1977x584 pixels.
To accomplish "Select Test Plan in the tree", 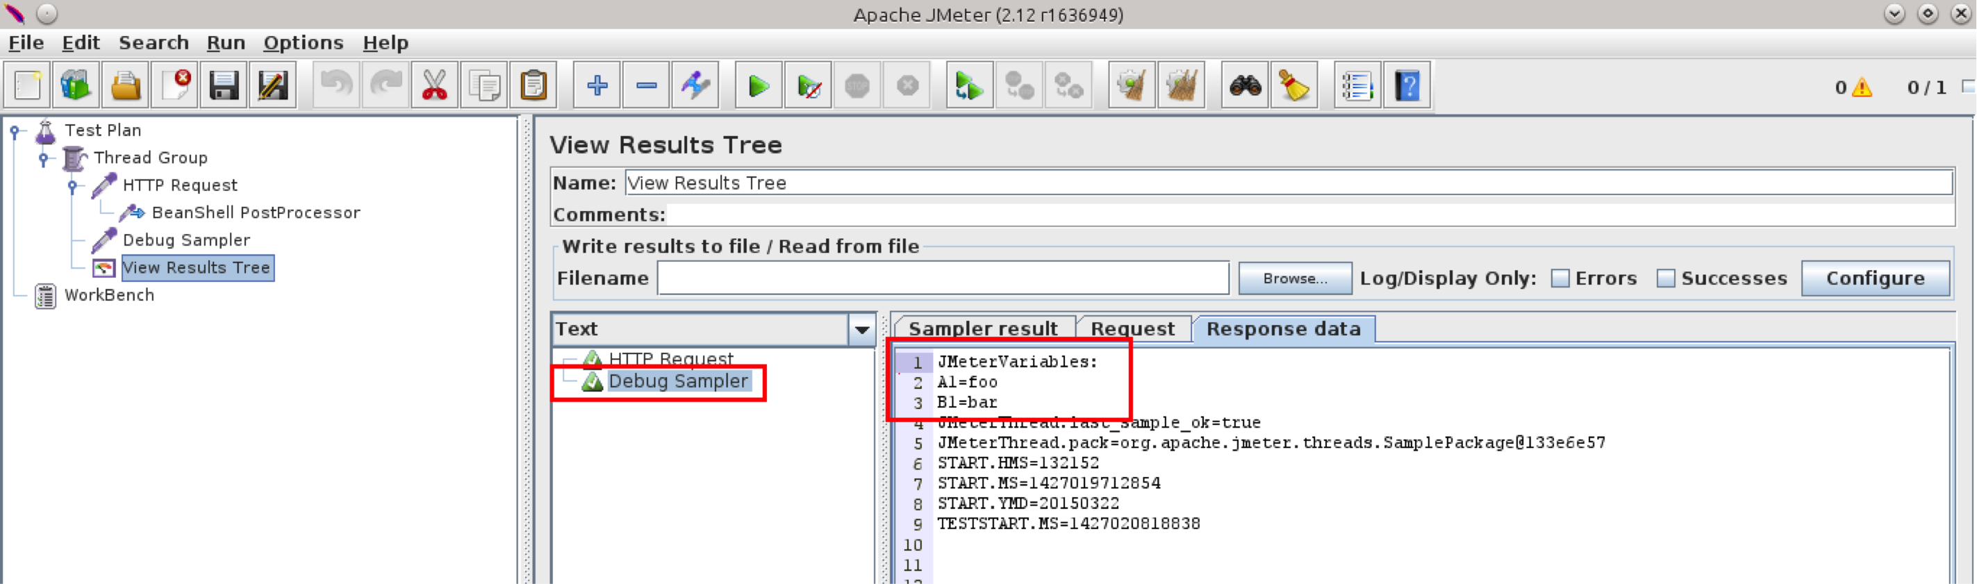I will (x=103, y=131).
